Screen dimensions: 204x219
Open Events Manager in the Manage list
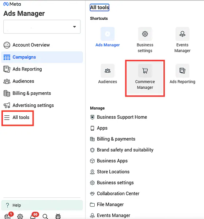pos(110,215)
